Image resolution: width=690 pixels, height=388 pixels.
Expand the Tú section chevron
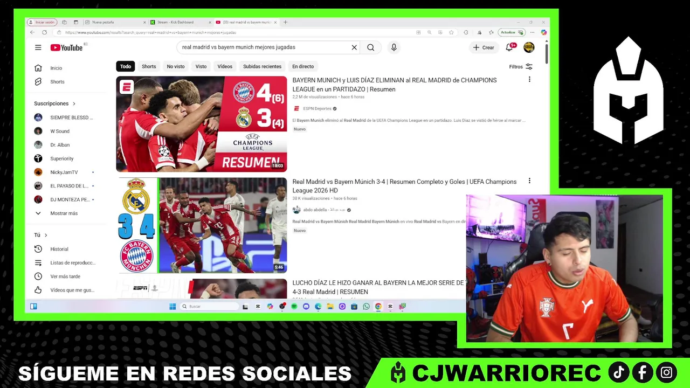(46, 235)
